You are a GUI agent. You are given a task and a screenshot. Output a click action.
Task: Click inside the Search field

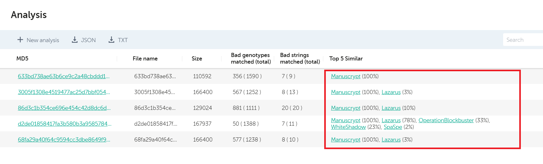point(522,40)
